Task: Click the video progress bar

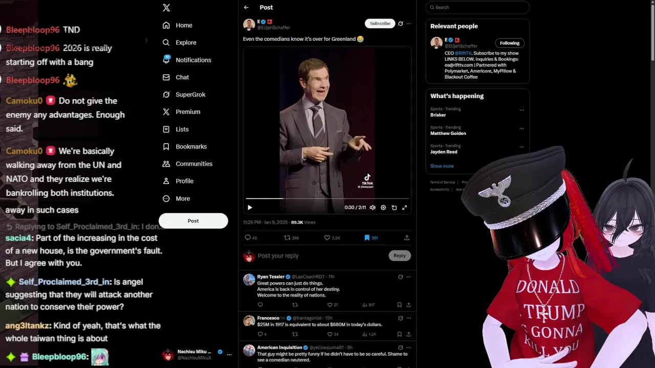Action: 327,198
